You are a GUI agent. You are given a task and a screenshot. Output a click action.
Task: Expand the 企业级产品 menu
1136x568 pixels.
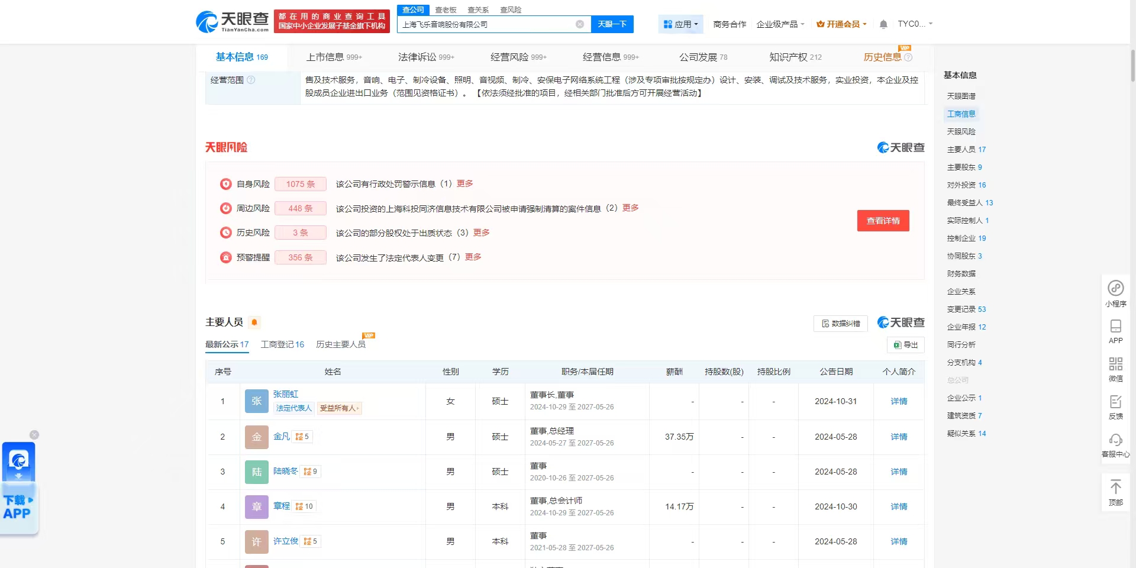pos(780,24)
